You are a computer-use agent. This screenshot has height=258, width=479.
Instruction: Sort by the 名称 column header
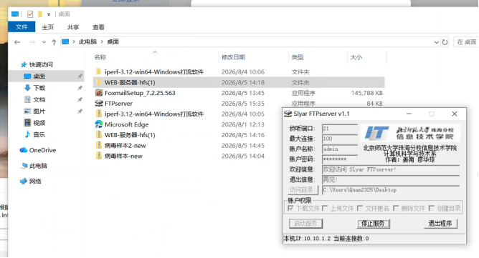[x=100, y=57]
